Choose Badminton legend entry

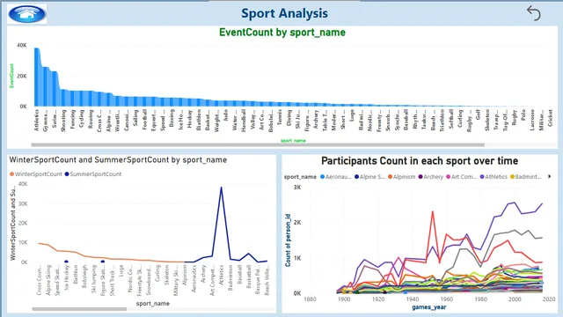pos(526,177)
